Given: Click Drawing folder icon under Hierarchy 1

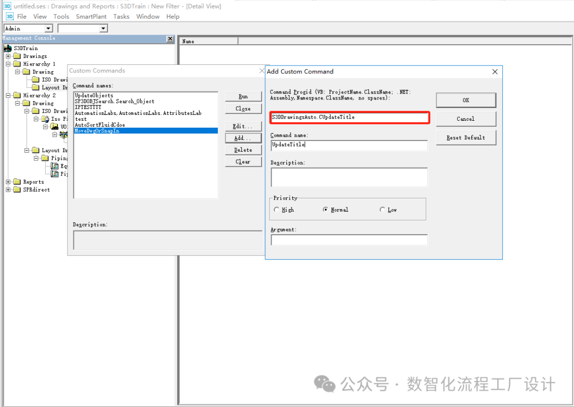Looking at the screenshot, I should click(x=27, y=72).
